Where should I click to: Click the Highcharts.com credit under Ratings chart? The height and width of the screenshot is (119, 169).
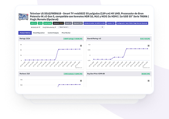(x=79, y=68)
